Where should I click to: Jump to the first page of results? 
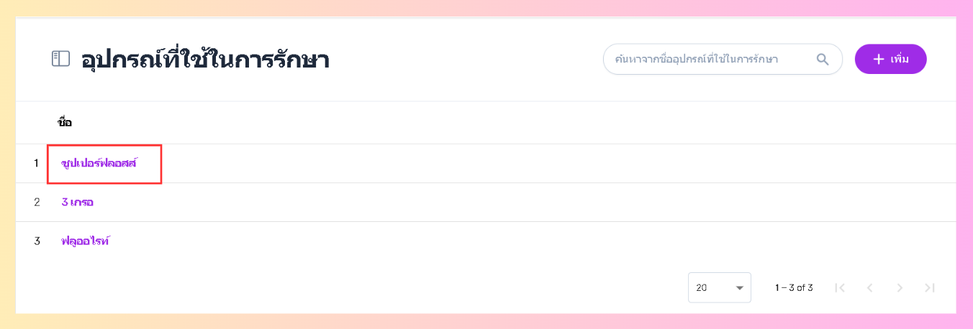[839, 288]
